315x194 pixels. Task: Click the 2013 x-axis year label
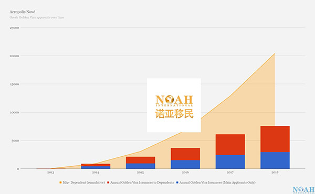(50, 173)
